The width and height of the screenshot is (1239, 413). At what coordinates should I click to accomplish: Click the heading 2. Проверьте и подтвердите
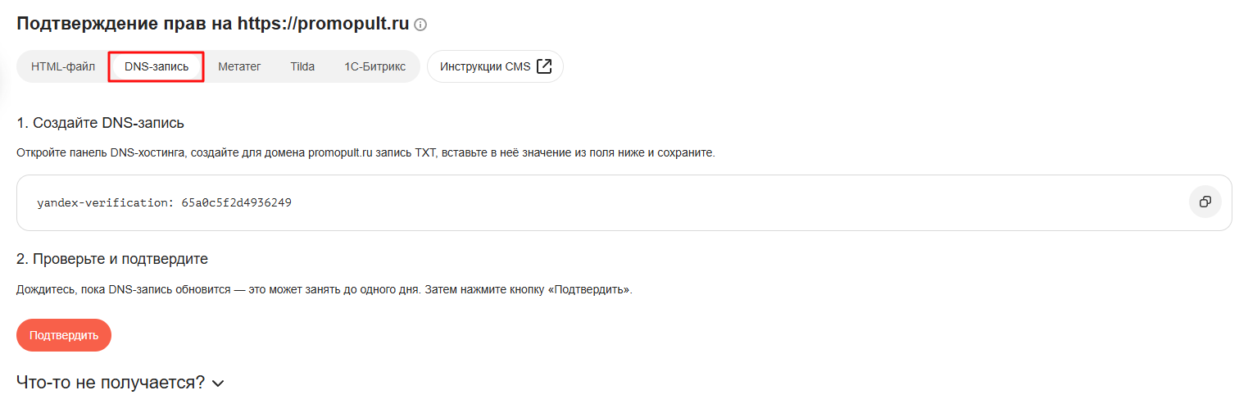(x=112, y=259)
